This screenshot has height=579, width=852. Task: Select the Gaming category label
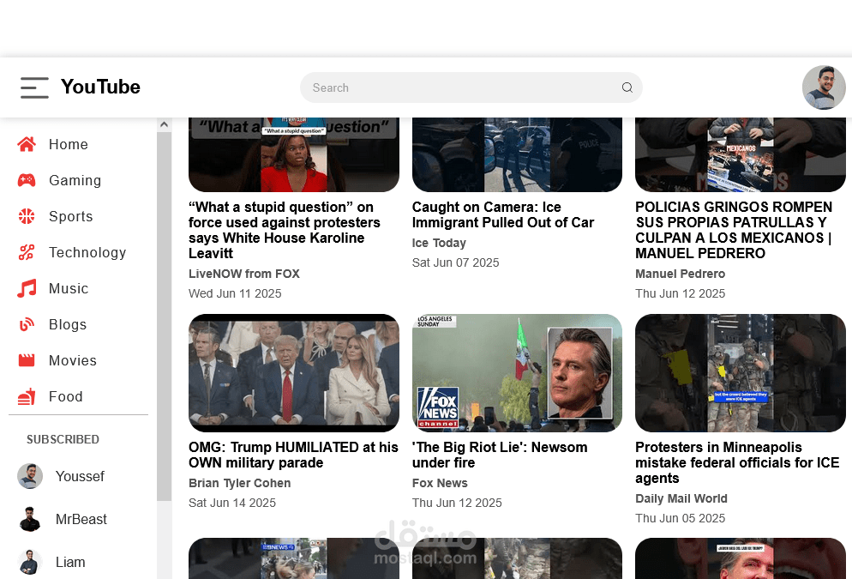tap(75, 180)
